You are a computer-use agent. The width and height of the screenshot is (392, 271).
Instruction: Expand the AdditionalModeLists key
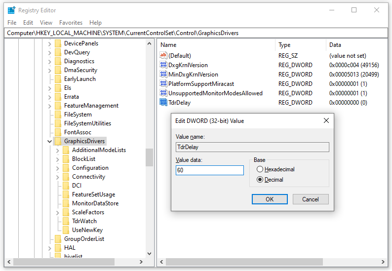click(57, 151)
